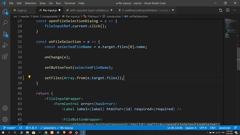Switch to with-required-input-validator.js tab
The image size is (240, 135).
(89, 10)
